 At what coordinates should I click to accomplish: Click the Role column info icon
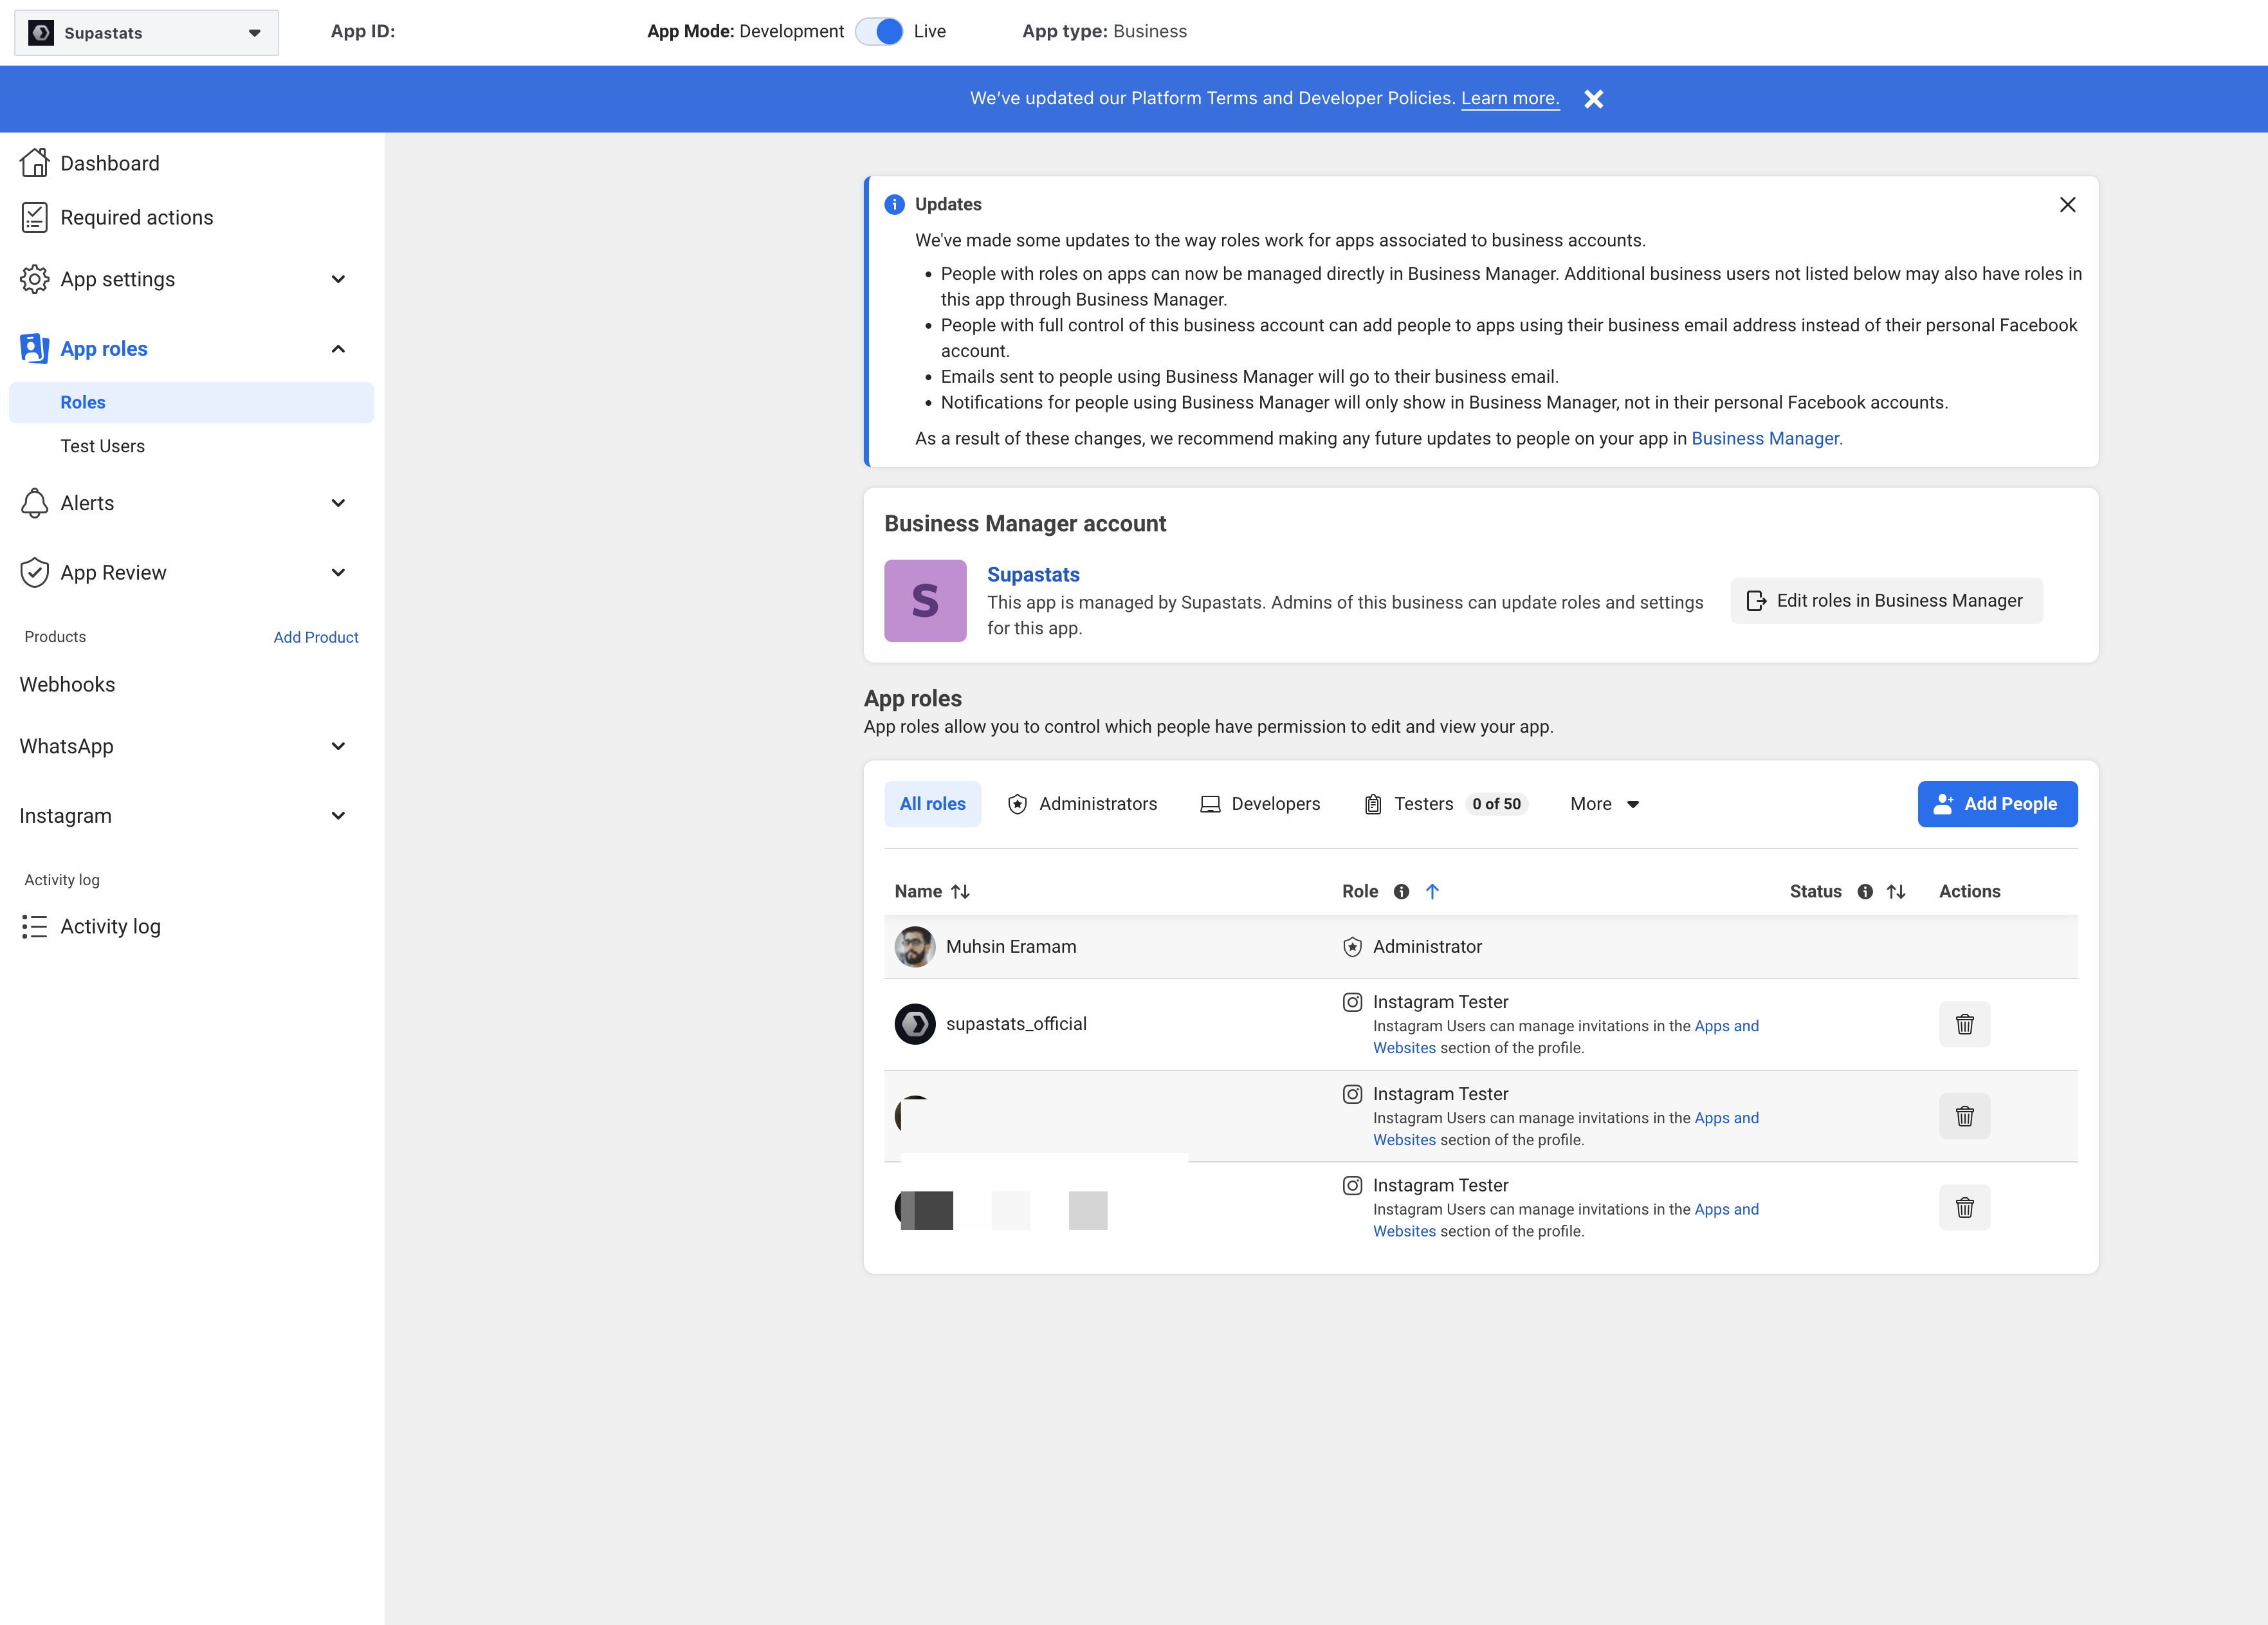click(x=1401, y=891)
